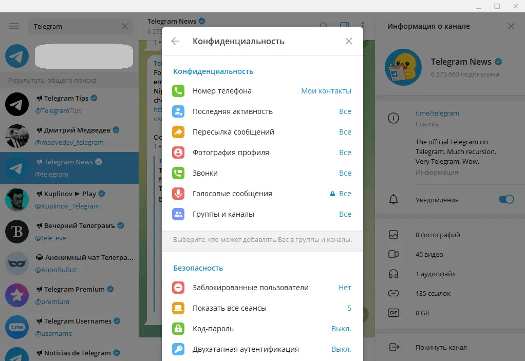Click the orange laptop icon for Показать все сеансы
Viewport: 525px width, 361px height.
click(178, 308)
